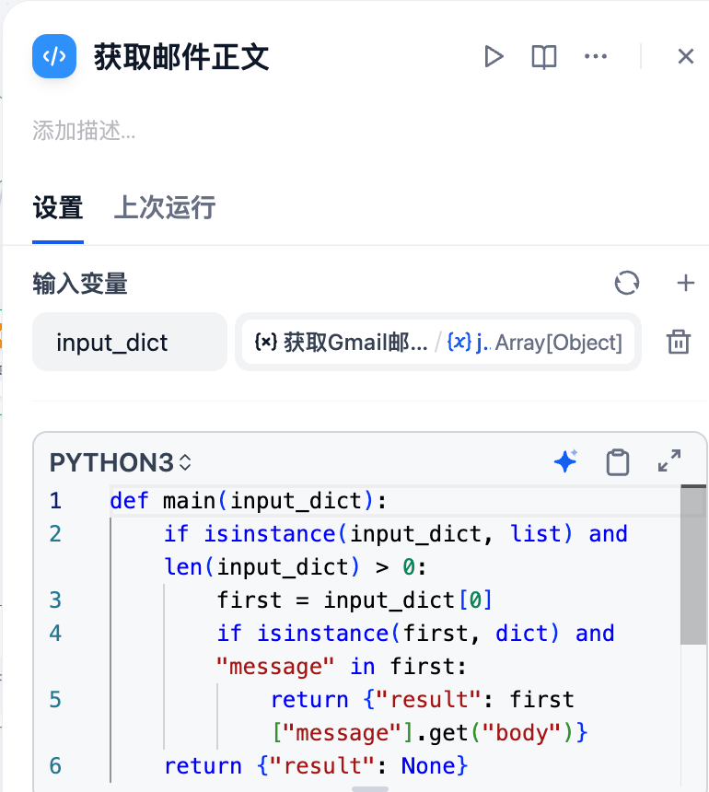Screen dimensions: 709x792
Task: Click the Array[Object] type label
Action: (558, 343)
